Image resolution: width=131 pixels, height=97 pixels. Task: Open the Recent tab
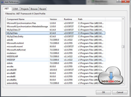click(43, 9)
